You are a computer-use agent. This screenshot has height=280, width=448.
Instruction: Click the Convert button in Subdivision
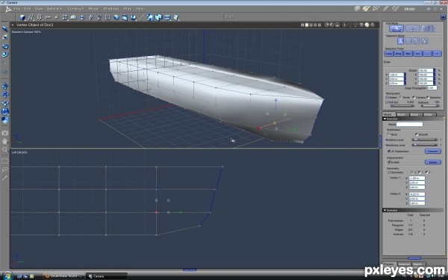432,151
